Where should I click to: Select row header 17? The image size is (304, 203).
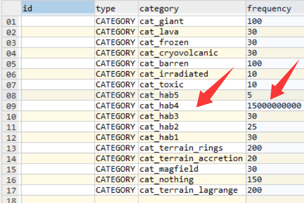click(11, 190)
